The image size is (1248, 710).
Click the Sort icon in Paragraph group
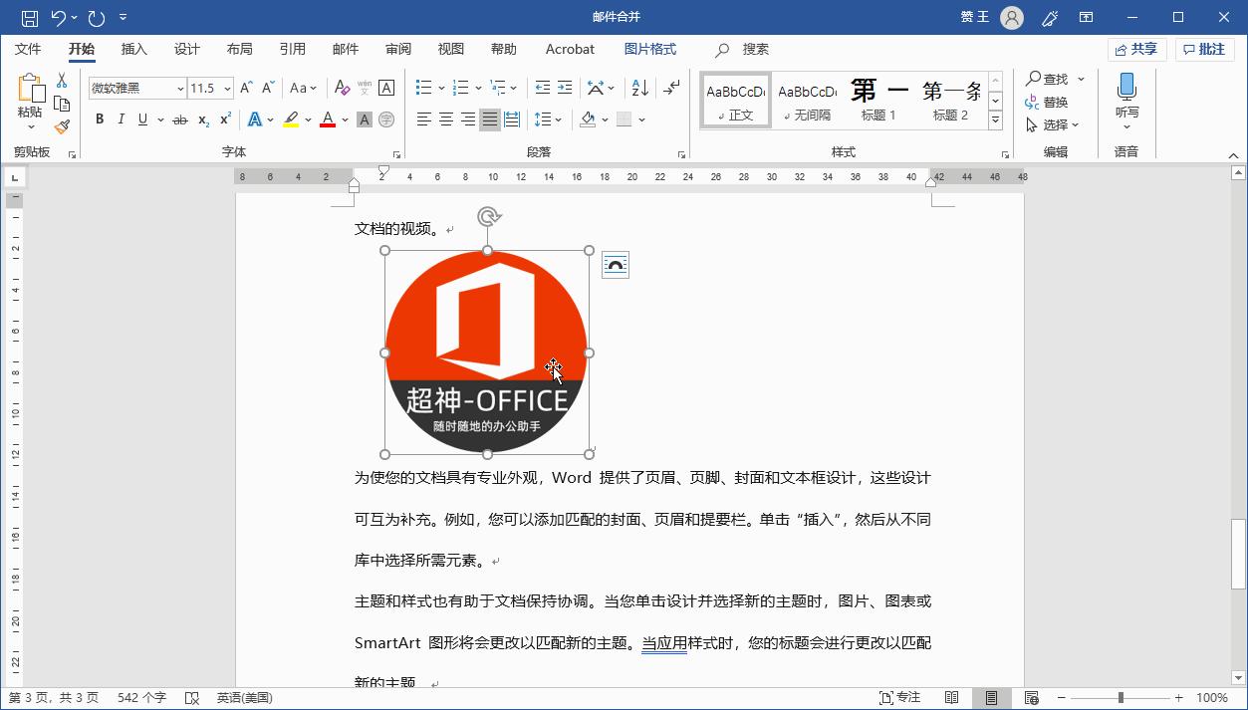coord(638,87)
